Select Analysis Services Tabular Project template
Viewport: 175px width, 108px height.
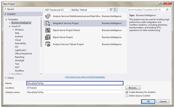(x=68, y=44)
